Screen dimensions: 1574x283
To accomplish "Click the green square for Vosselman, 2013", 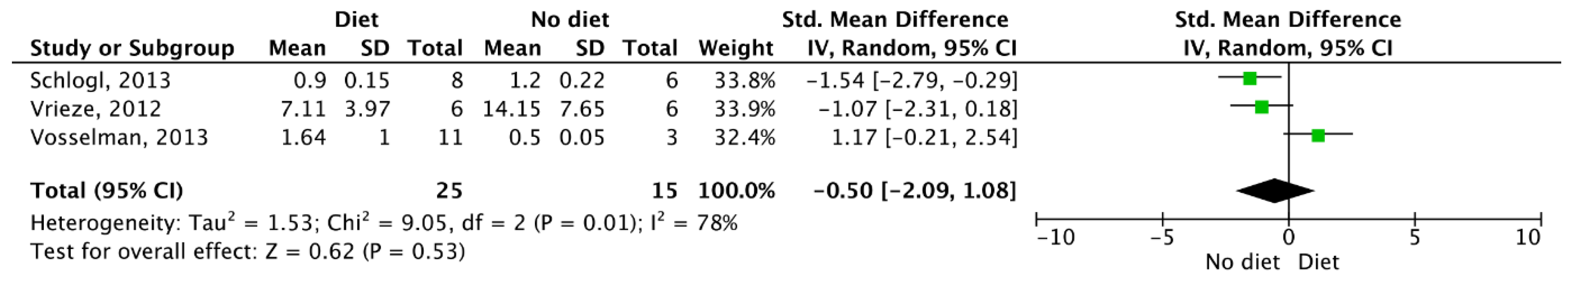I will 1318,136.
